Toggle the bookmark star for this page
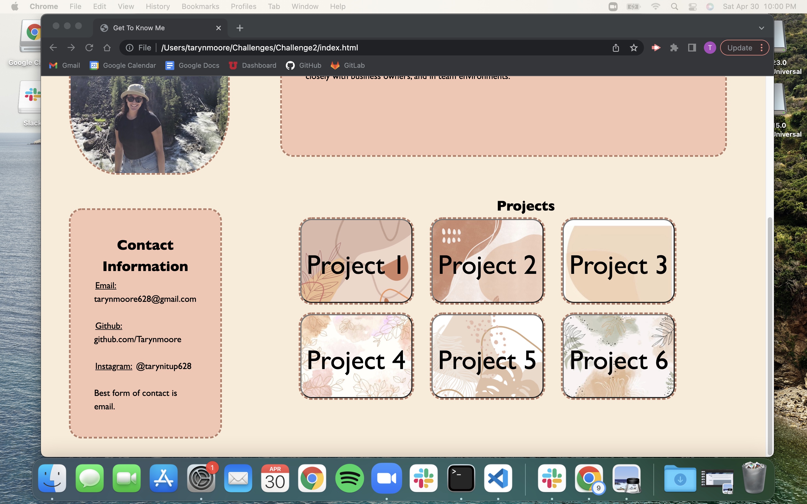The image size is (807, 504). click(633, 48)
